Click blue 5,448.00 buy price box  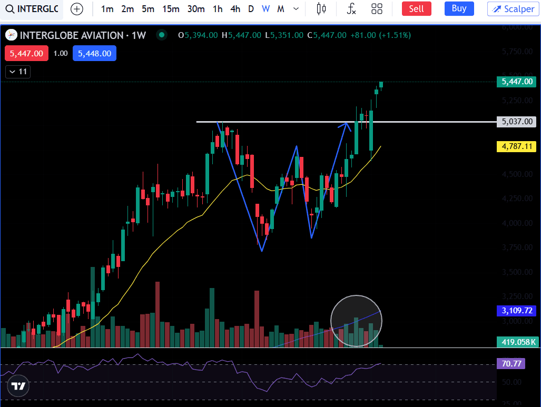tap(94, 54)
